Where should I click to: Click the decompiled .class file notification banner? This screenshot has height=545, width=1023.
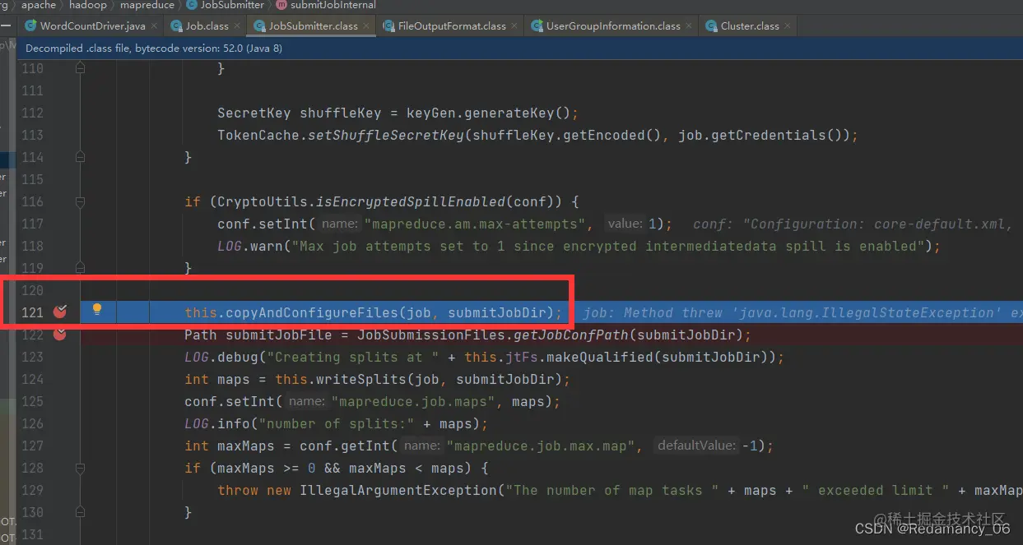tap(518, 48)
